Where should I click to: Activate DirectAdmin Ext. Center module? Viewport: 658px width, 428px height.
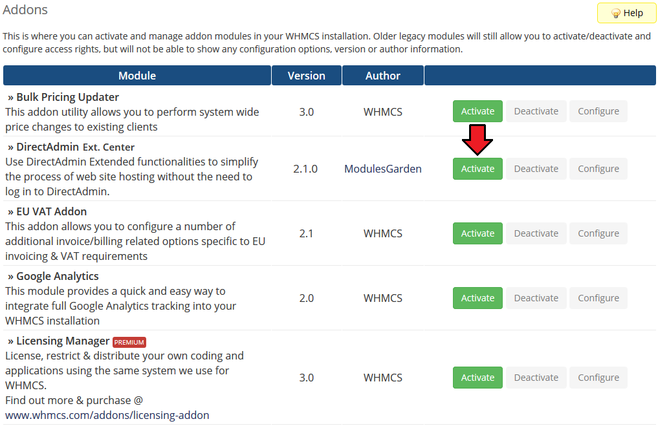click(477, 169)
